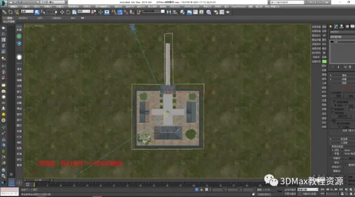Screen dimensions: 355x197
Task: Toggle the 锁定控制柄 checkbox
Action: pos(335,102)
